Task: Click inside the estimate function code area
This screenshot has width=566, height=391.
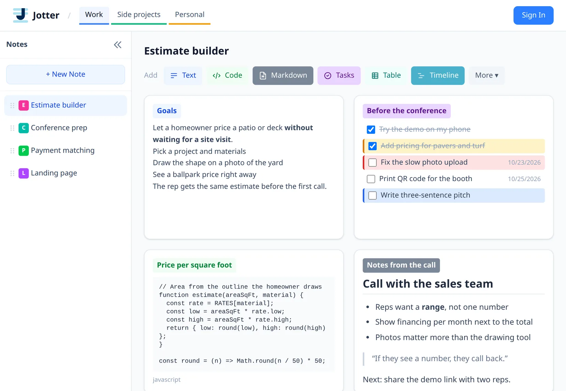Action: point(244,324)
